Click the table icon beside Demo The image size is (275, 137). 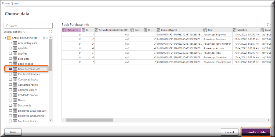point(15,100)
